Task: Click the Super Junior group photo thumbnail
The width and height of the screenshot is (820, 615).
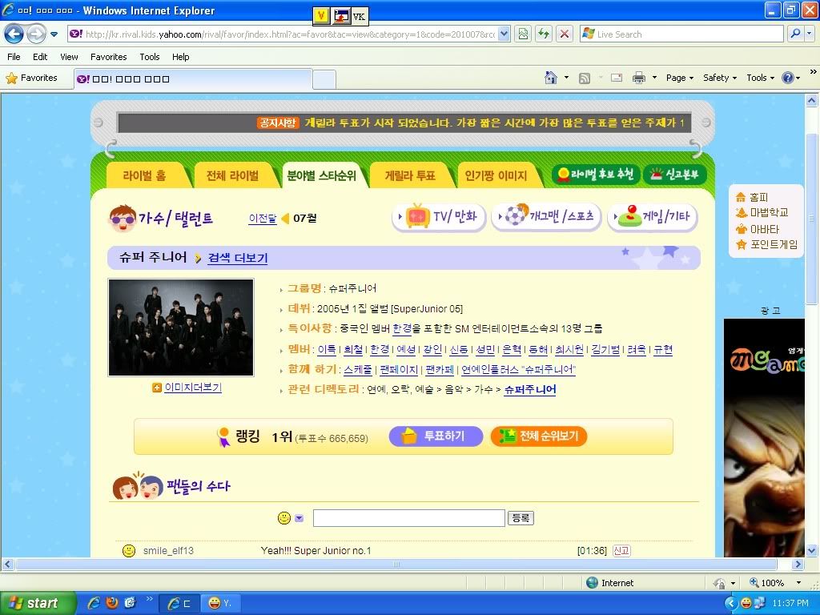Action: (181, 328)
